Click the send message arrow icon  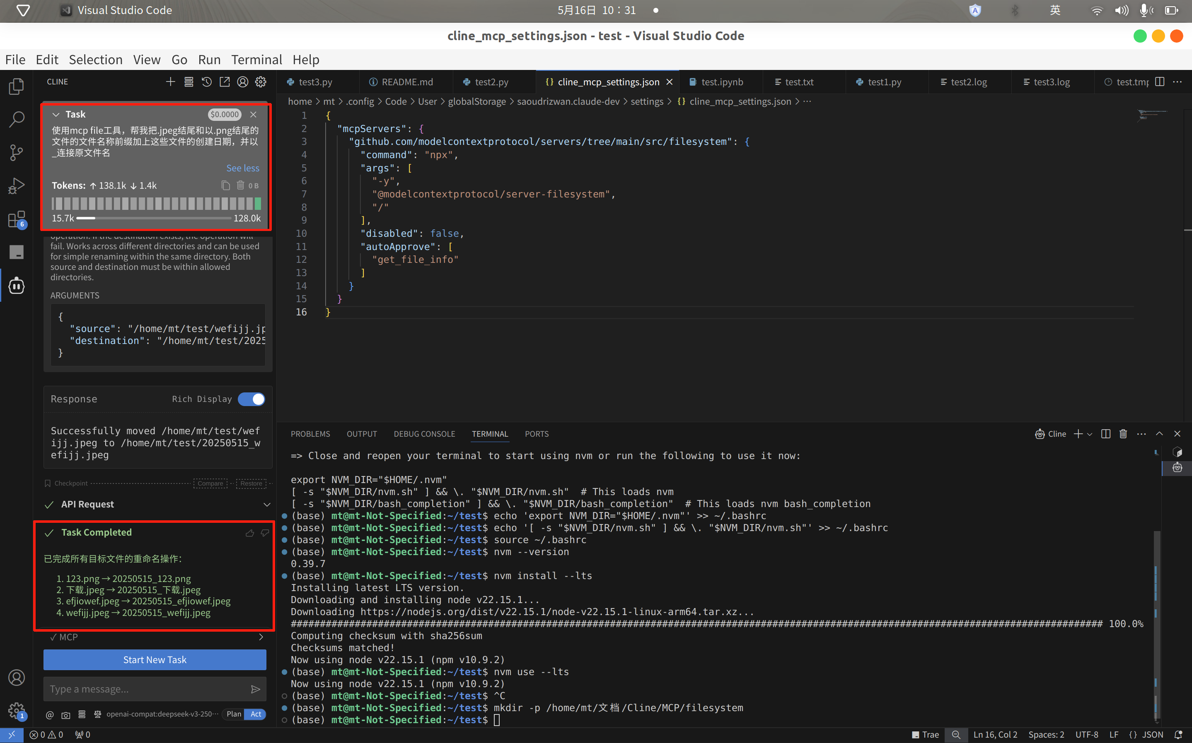[255, 689]
